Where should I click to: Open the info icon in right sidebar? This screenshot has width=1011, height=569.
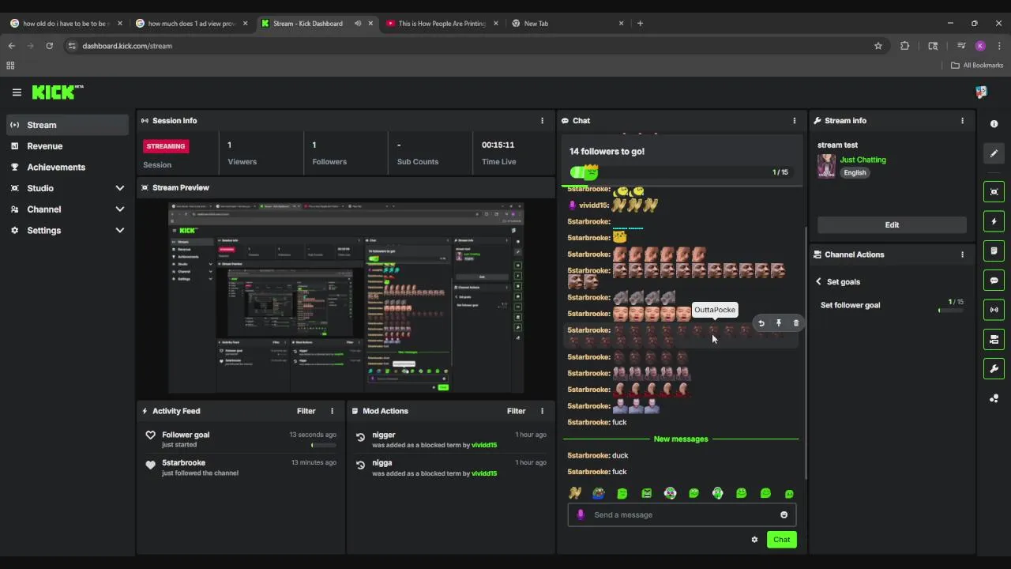(994, 124)
